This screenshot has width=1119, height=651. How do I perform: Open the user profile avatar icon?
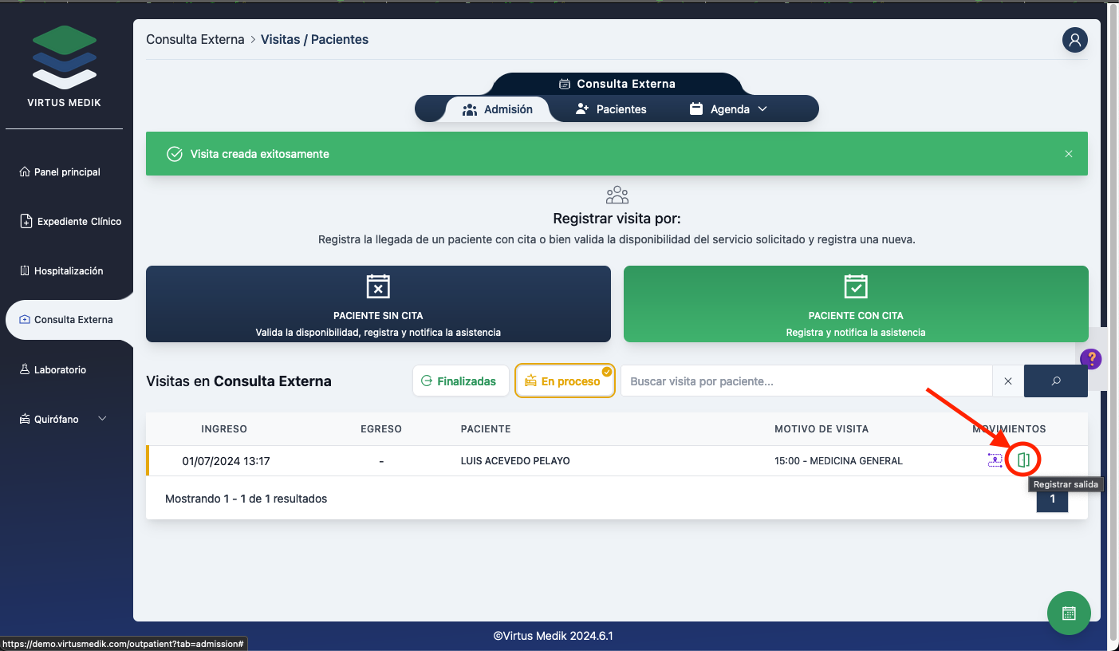[x=1074, y=40]
